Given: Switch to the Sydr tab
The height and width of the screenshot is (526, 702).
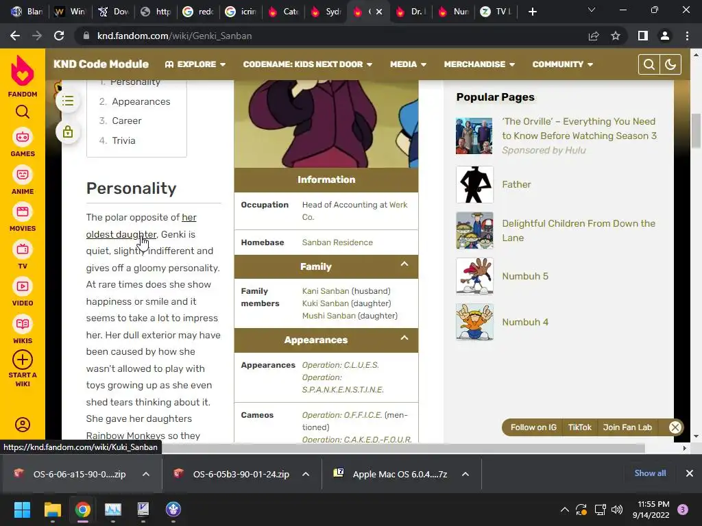Looking at the screenshot, I should [x=327, y=12].
